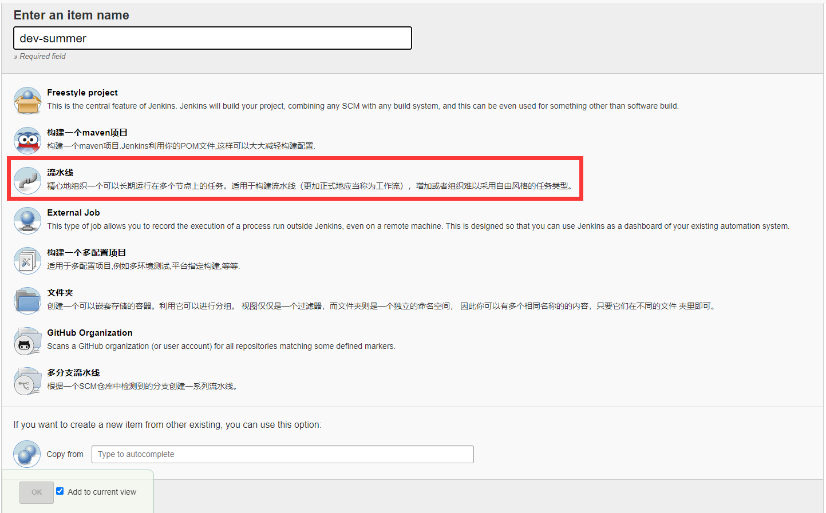Select the External Job monitor icon
826x513 pixels.
[27, 221]
